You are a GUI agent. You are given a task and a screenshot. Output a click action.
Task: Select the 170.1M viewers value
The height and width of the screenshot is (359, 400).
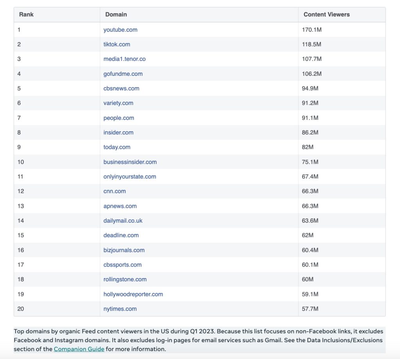[x=311, y=30]
